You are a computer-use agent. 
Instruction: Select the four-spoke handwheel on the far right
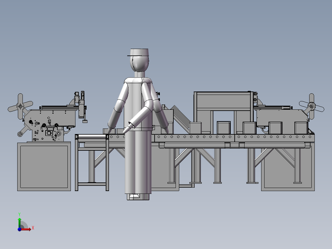[311, 107]
